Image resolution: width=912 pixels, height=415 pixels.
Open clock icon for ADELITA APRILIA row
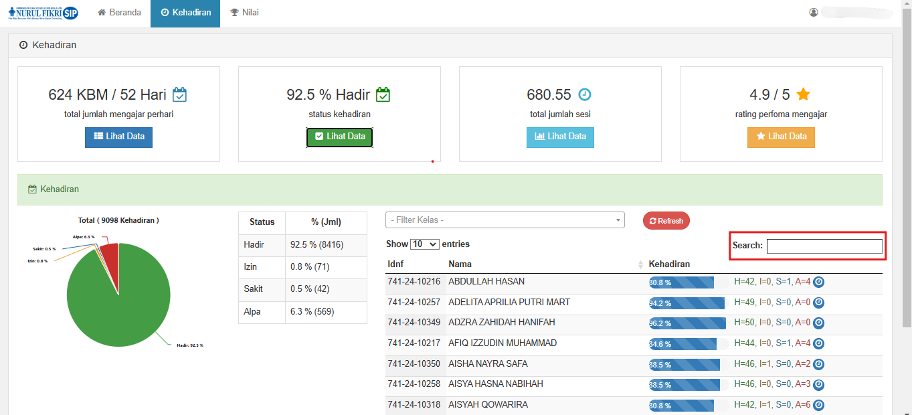[x=818, y=303]
